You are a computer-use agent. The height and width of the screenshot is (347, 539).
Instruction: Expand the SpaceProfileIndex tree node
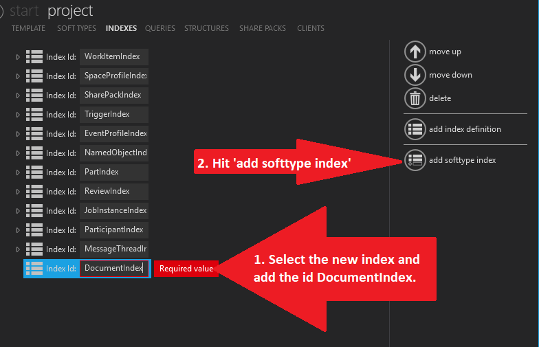pos(18,76)
